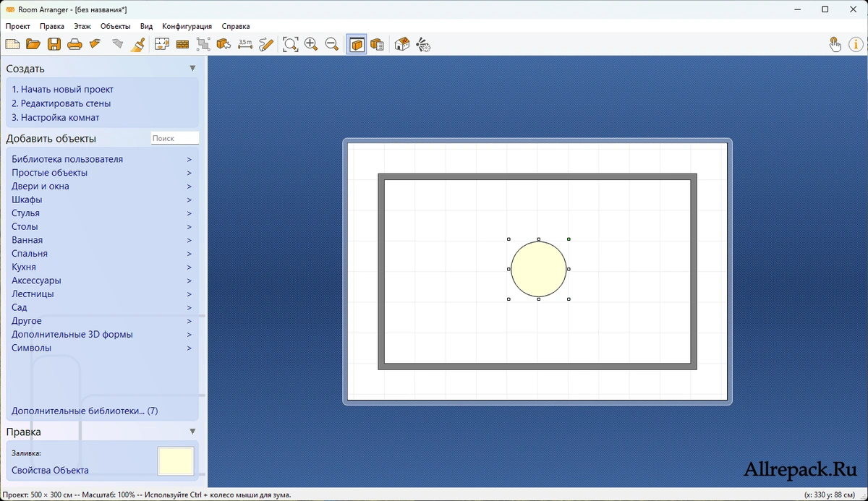Screen dimensions: 868x501
Task: Select the paintbrush tool icon
Action: click(x=138, y=44)
